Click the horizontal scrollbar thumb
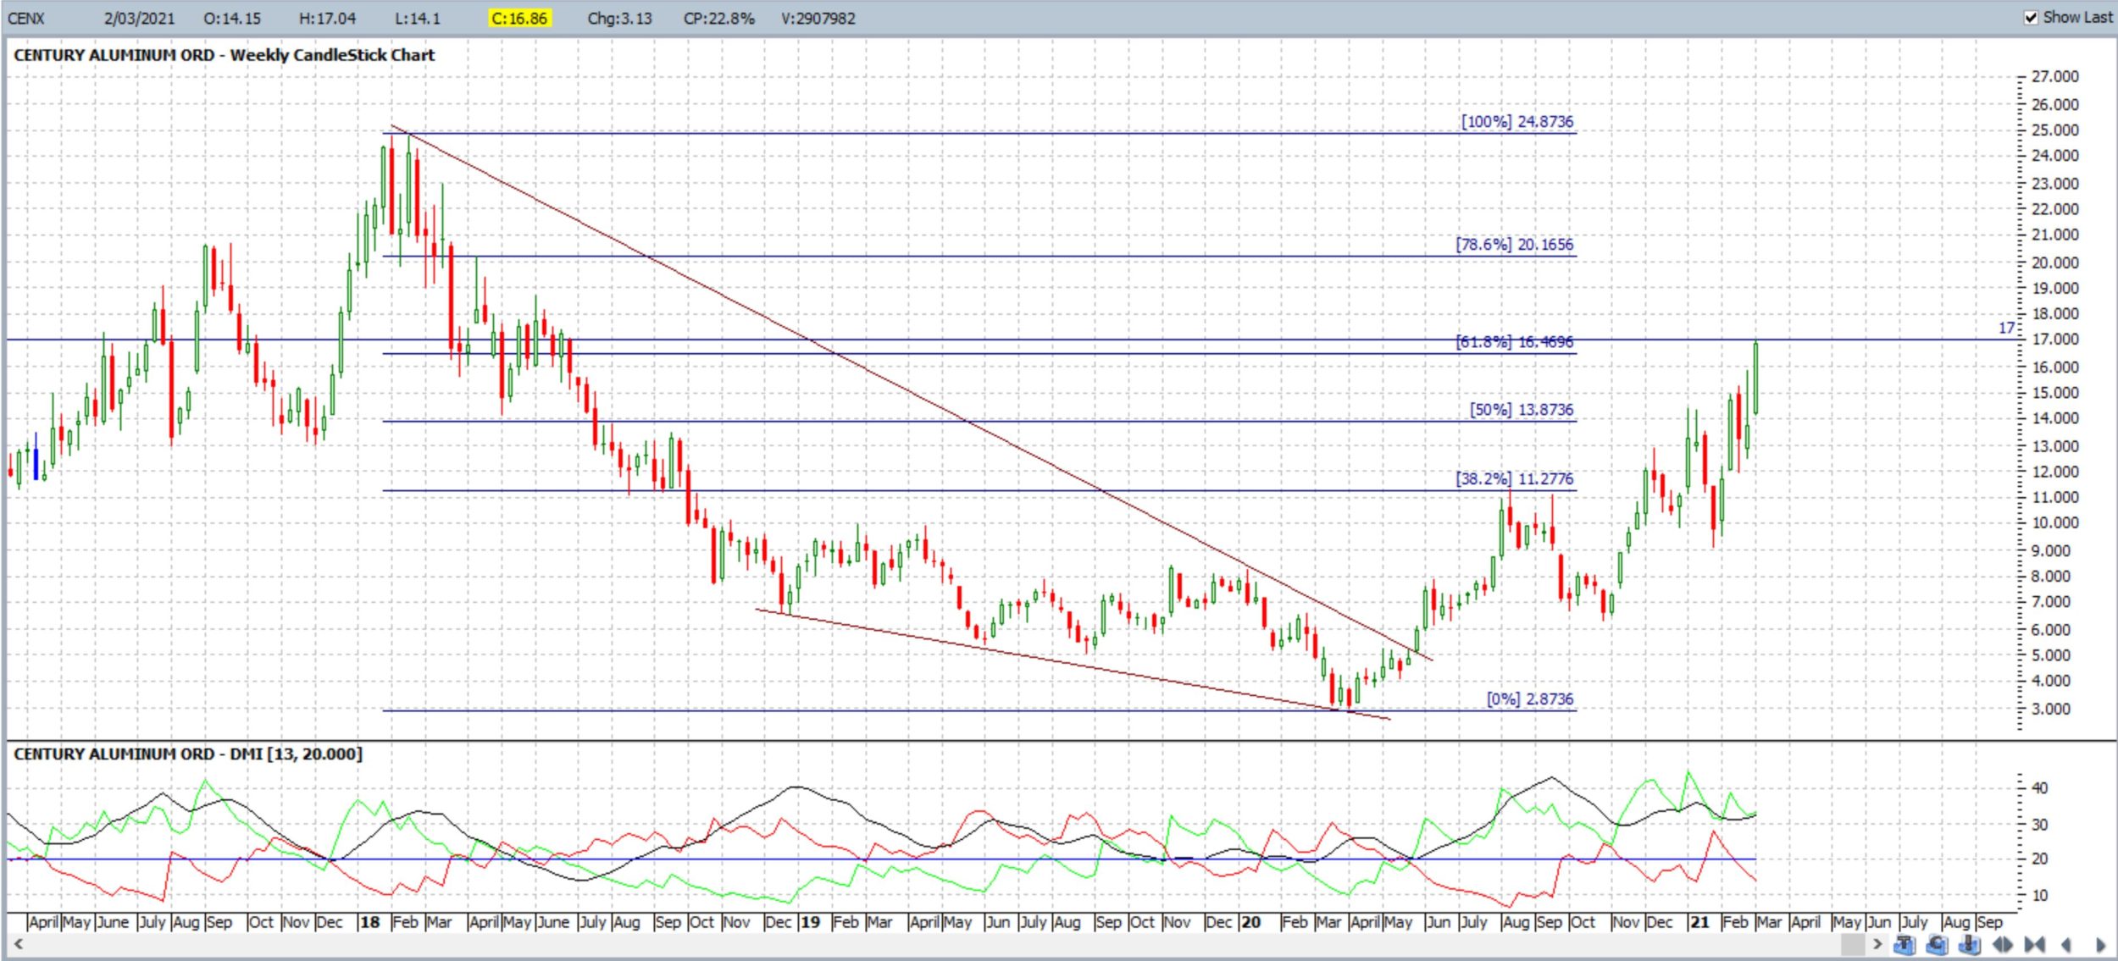2118x961 pixels. click(x=1853, y=944)
